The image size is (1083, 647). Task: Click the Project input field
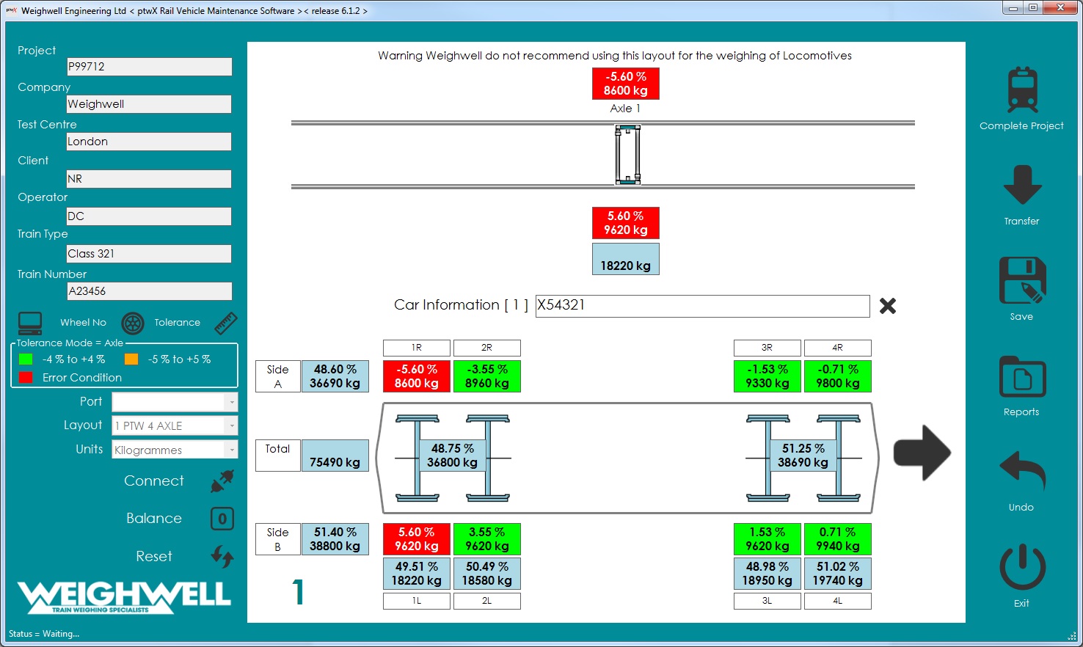coord(149,67)
